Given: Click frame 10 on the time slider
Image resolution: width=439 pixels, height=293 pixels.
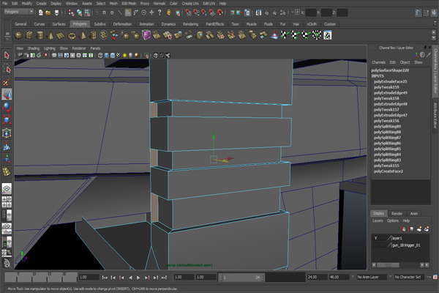Looking at the screenshot, I should (34, 277).
